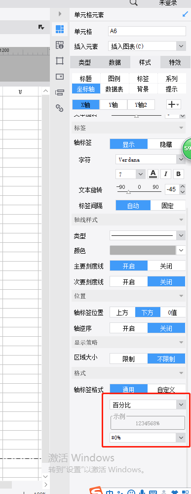This screenshot has height=494, width=191.
Task: Click the green 59 circle badge
Action: [187, 148]
